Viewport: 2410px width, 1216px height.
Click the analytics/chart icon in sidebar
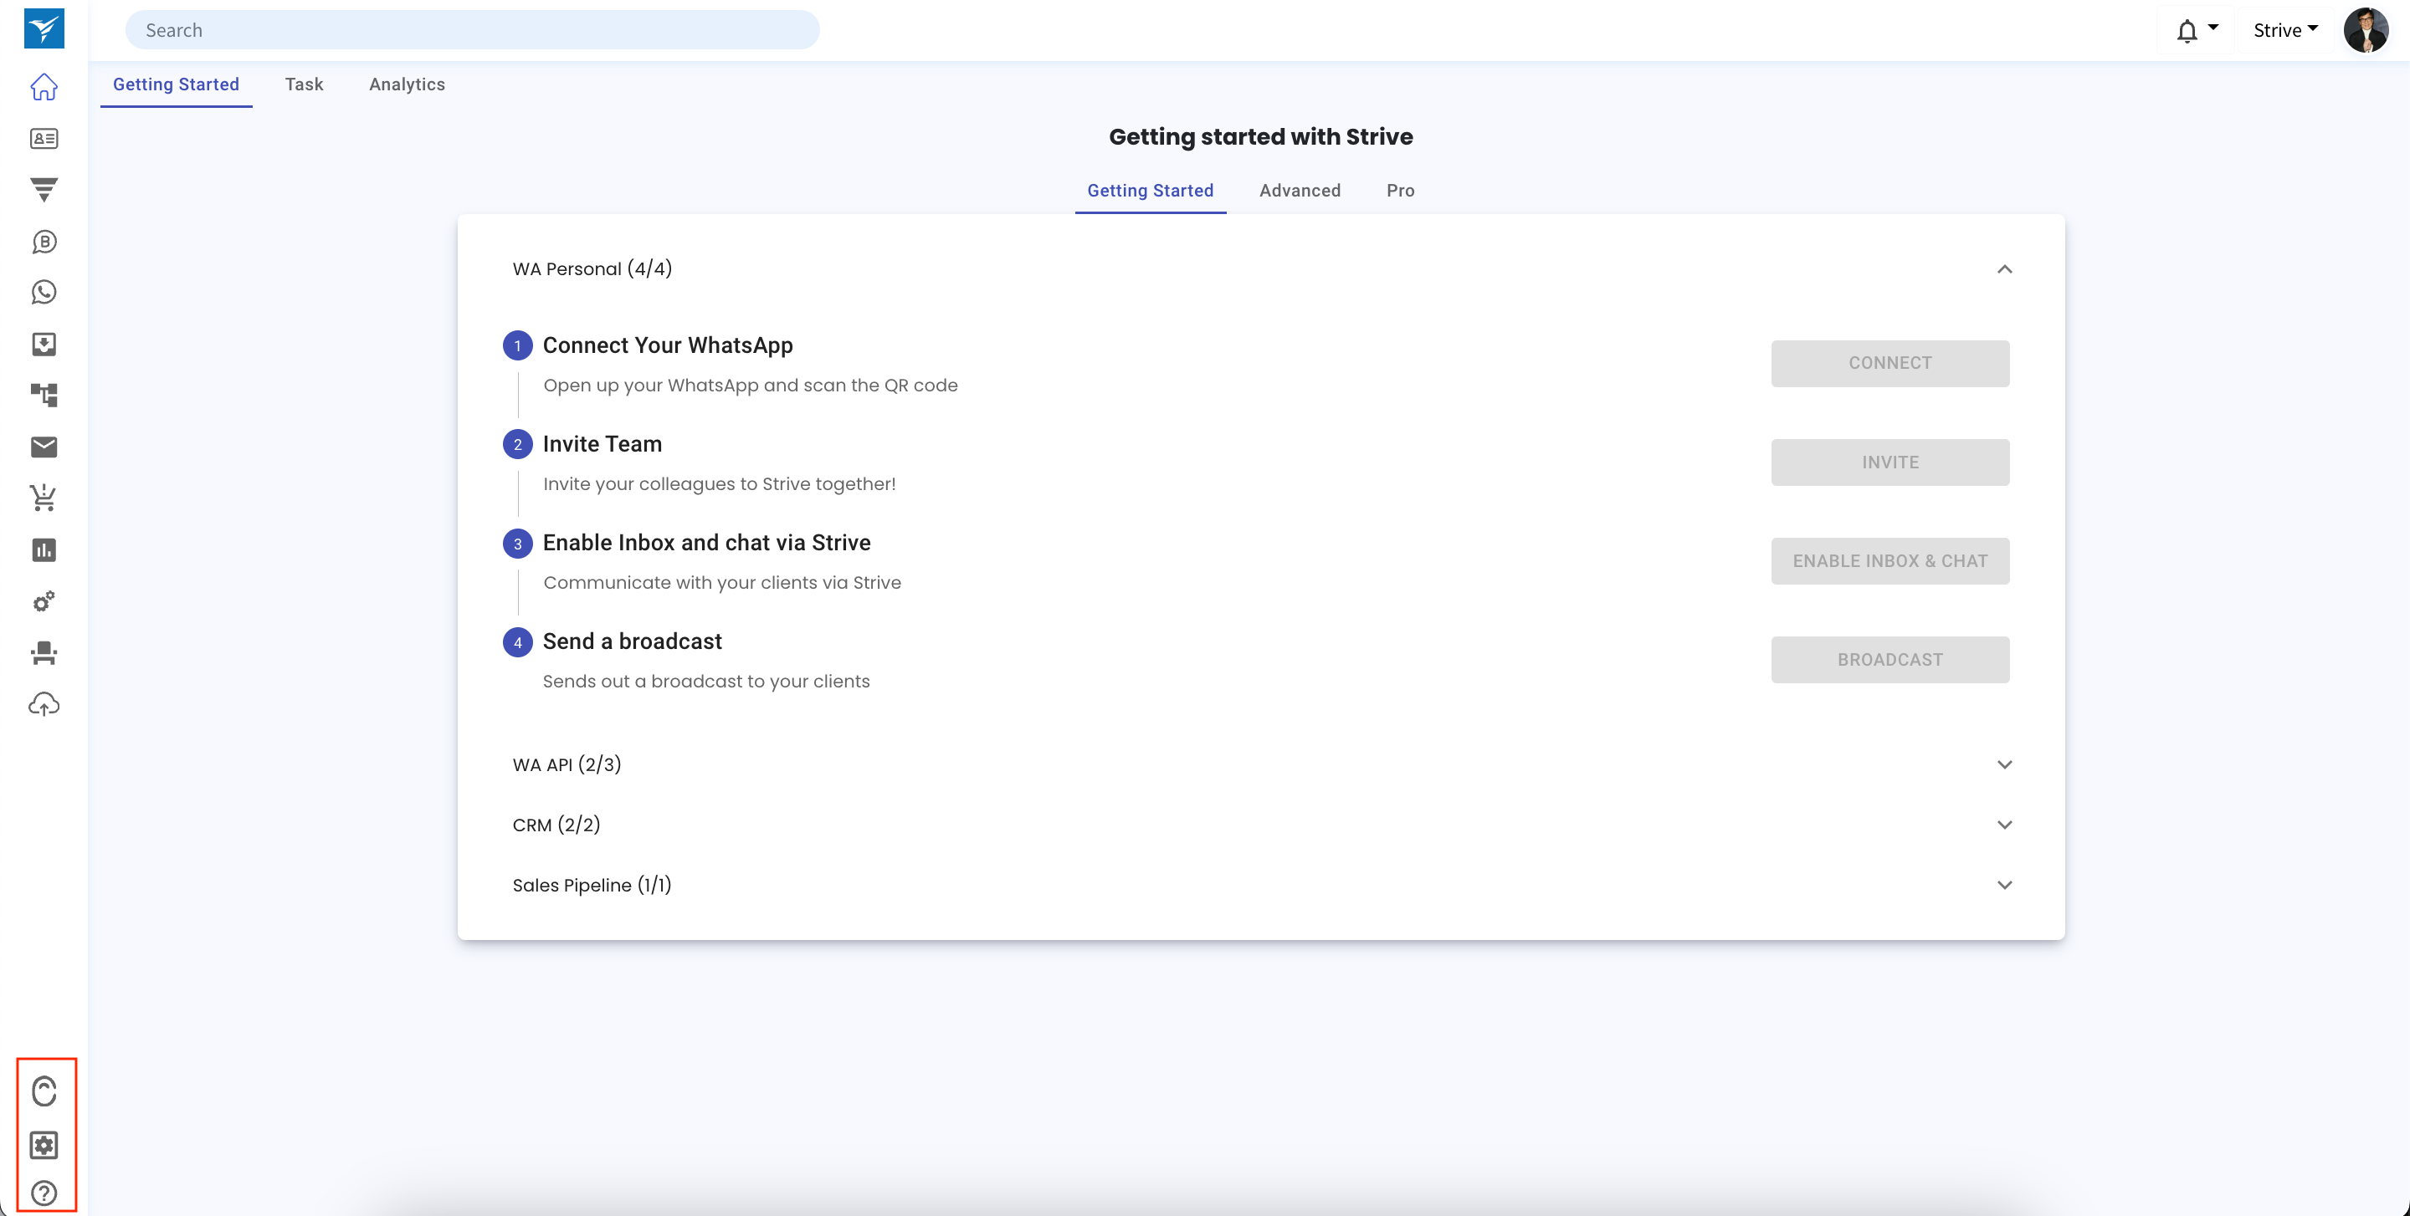pyautogui.click(x=44, y=549)
